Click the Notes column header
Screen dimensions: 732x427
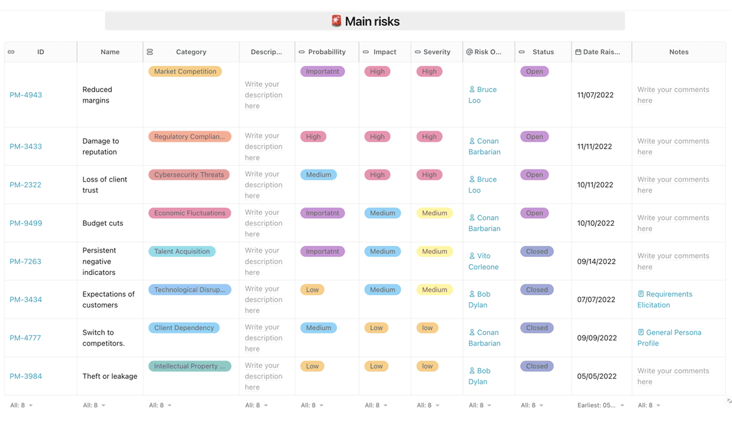pyautogui.click(x=678, y=52)
